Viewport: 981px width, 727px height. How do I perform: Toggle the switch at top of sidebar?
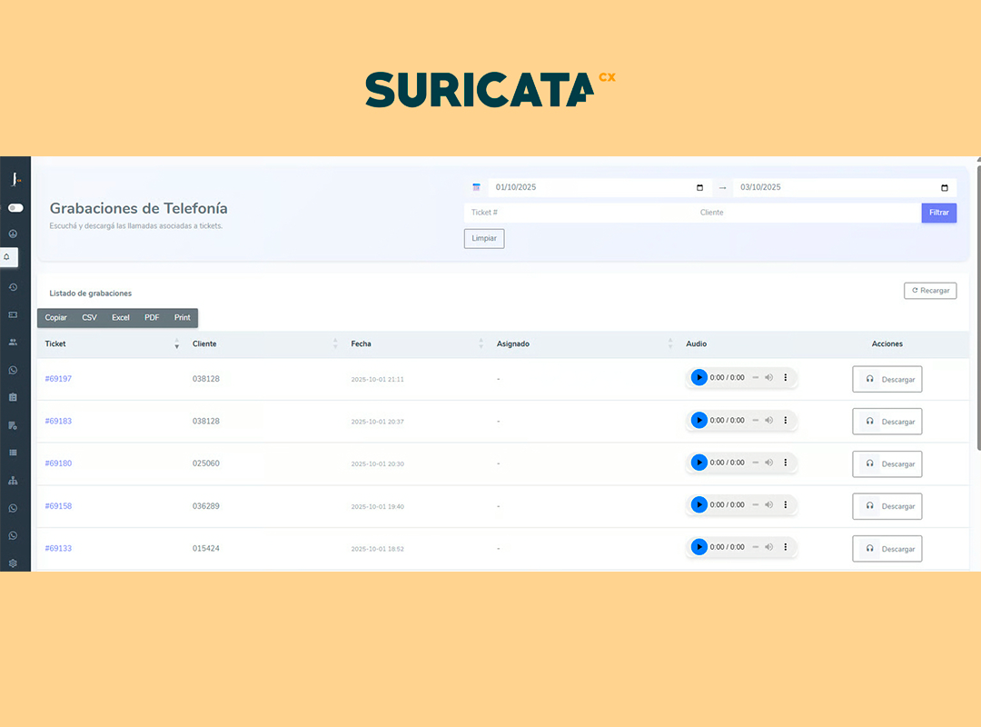(15, 208)
